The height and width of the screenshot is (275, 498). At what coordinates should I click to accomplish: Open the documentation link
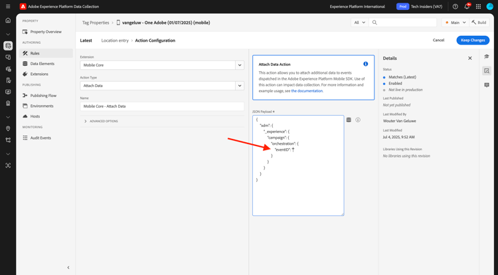click(307, 91)
